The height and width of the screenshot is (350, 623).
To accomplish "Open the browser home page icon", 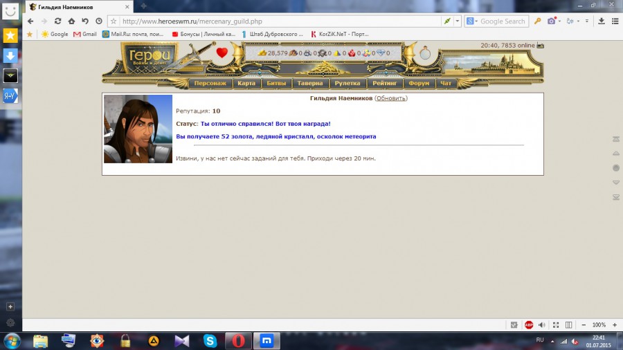I will click(x=71, y=21).
